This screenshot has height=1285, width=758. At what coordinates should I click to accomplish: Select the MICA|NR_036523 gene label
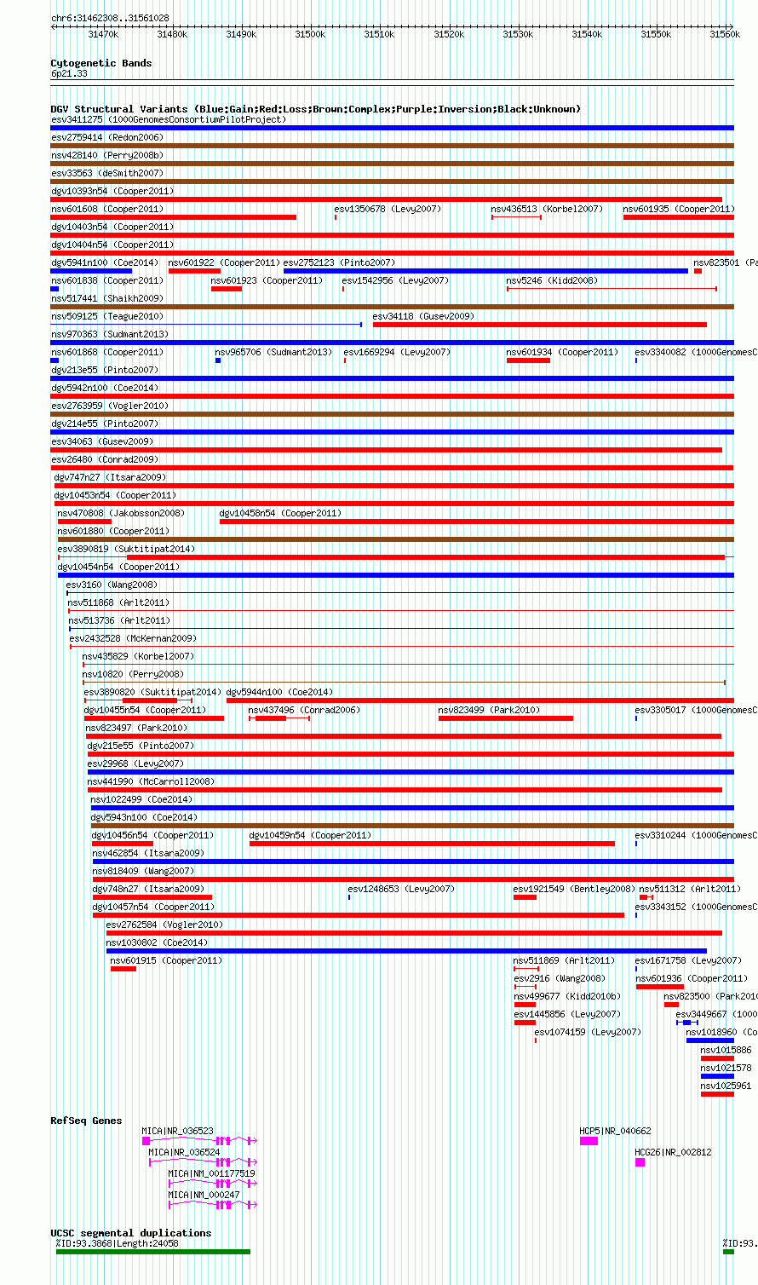coord(178,1131)
